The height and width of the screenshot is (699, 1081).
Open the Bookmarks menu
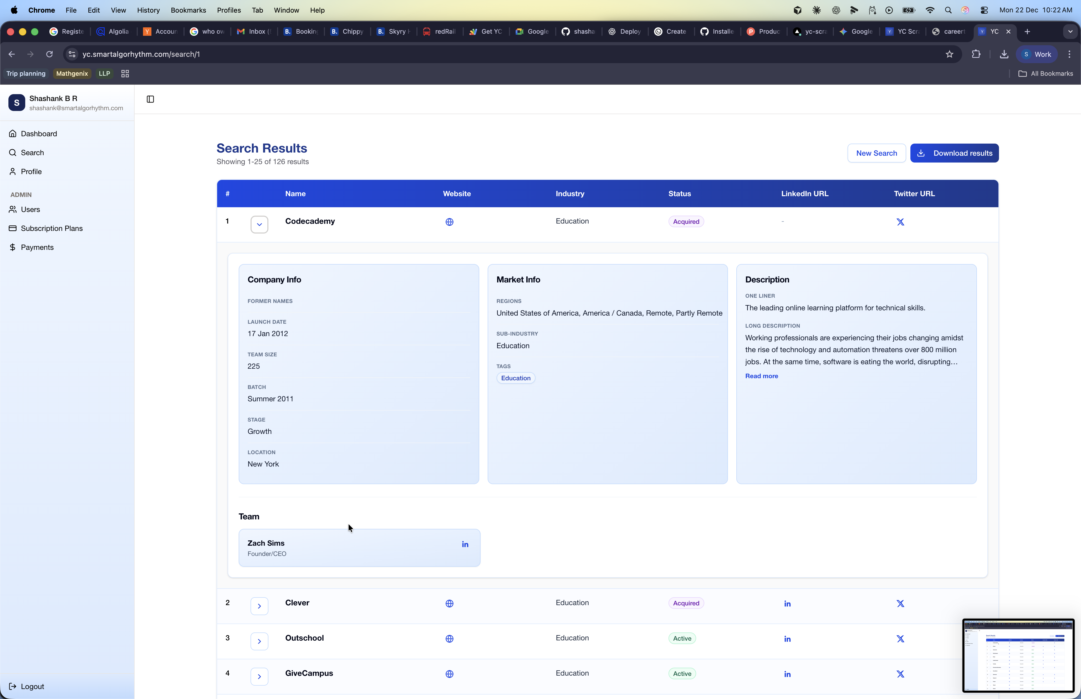pos(188,10)
